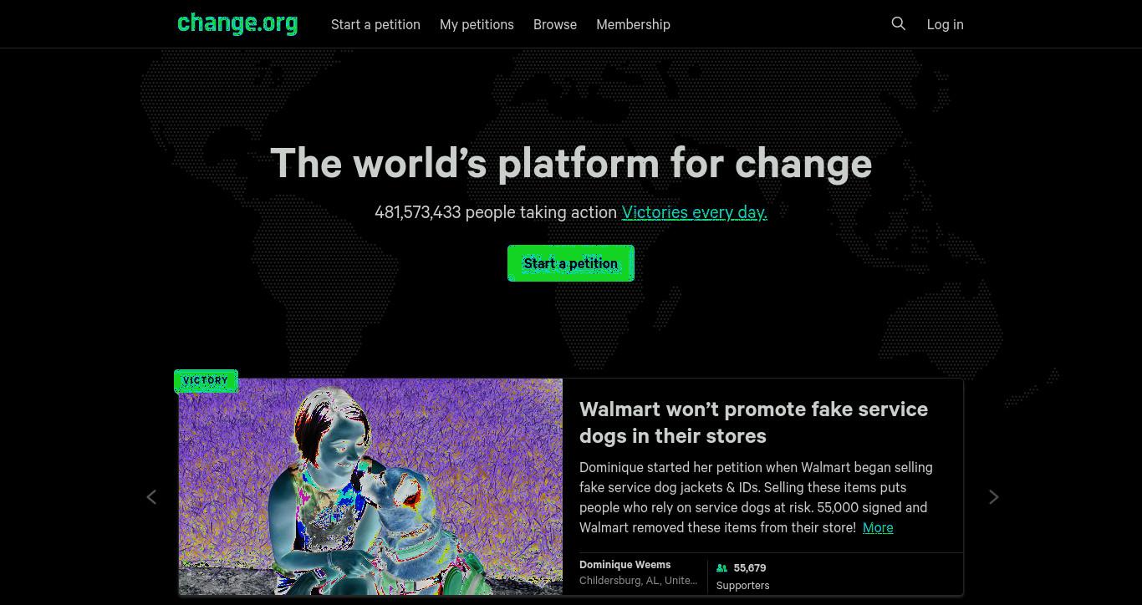
Task: Open the woman and dog petition photo
Action: point(370,486)
